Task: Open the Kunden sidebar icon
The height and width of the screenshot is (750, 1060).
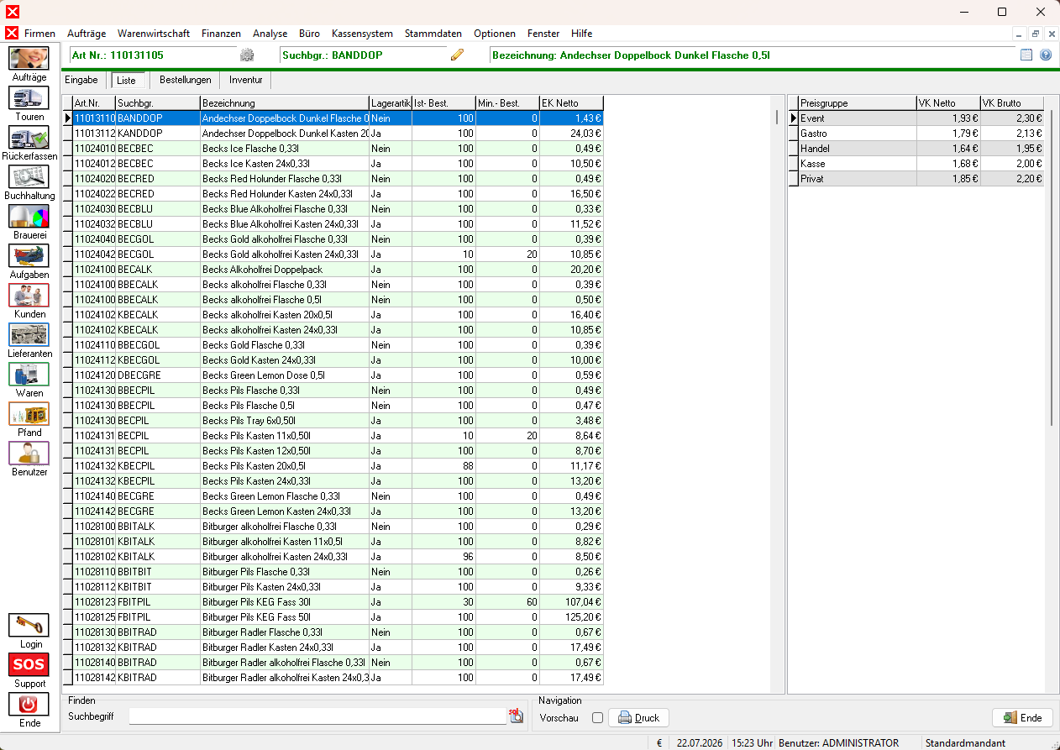Action: click(x=29, y=295)
